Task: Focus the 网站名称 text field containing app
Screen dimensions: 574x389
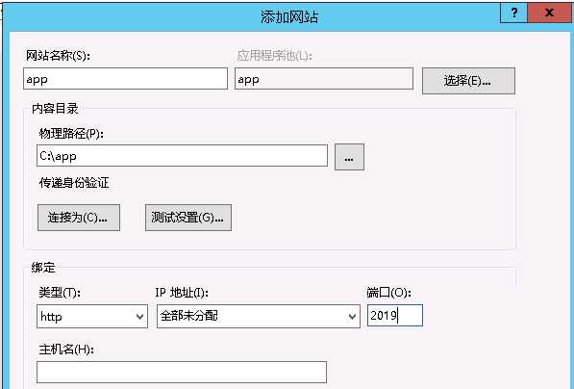Action: coord(125,78)
